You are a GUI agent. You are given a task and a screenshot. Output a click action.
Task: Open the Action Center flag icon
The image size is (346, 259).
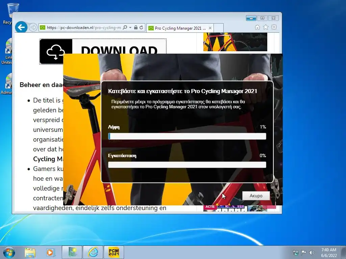(303, 253)
